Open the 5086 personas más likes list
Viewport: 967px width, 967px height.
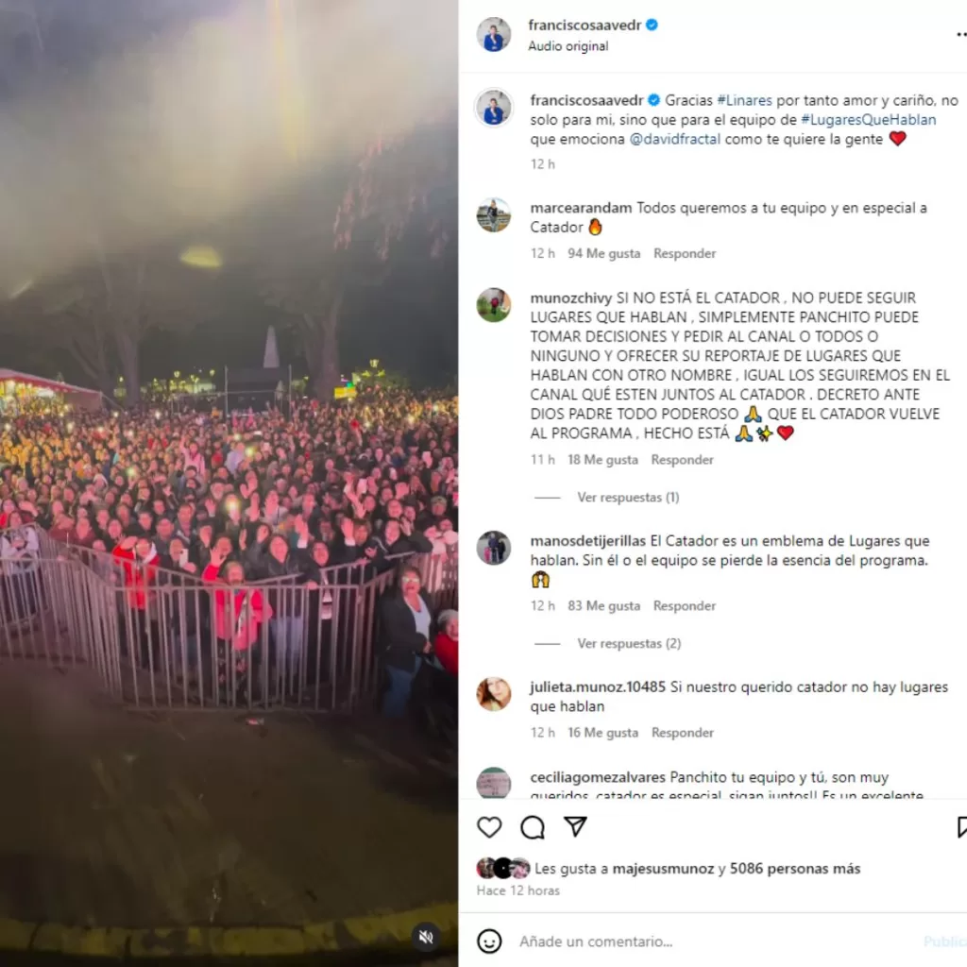[795, 869]
